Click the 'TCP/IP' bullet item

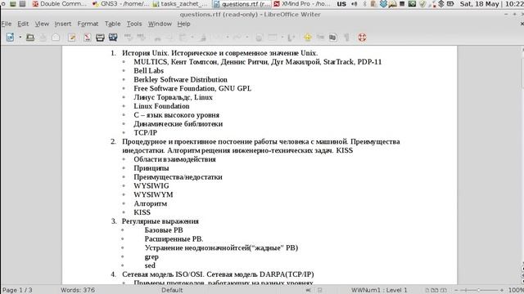click(x=146, y=132)
